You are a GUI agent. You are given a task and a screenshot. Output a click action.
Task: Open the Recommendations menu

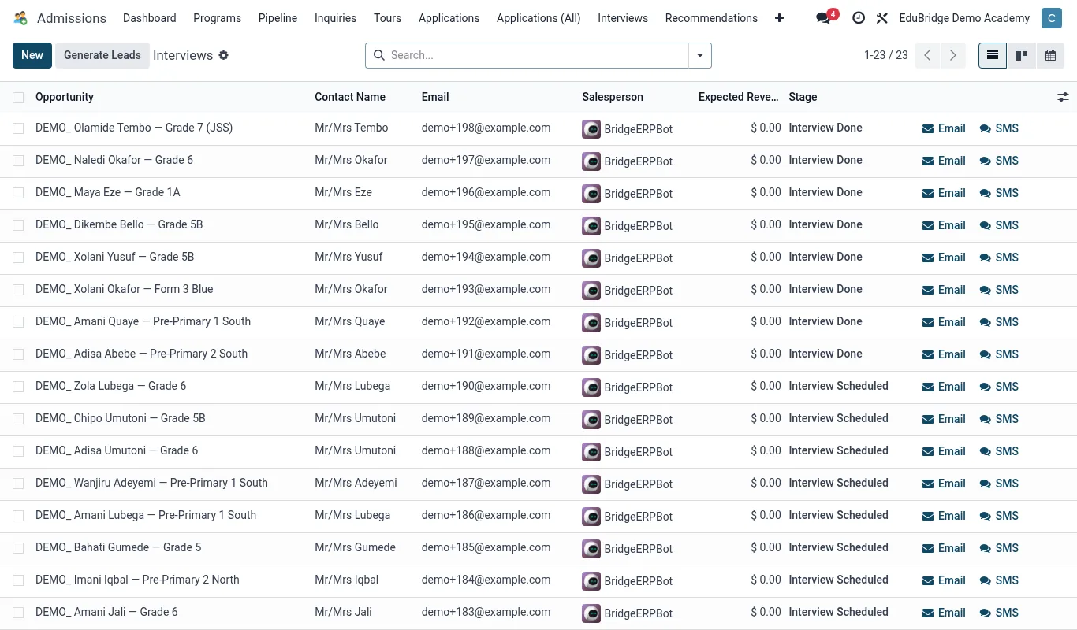click(711, 18)
